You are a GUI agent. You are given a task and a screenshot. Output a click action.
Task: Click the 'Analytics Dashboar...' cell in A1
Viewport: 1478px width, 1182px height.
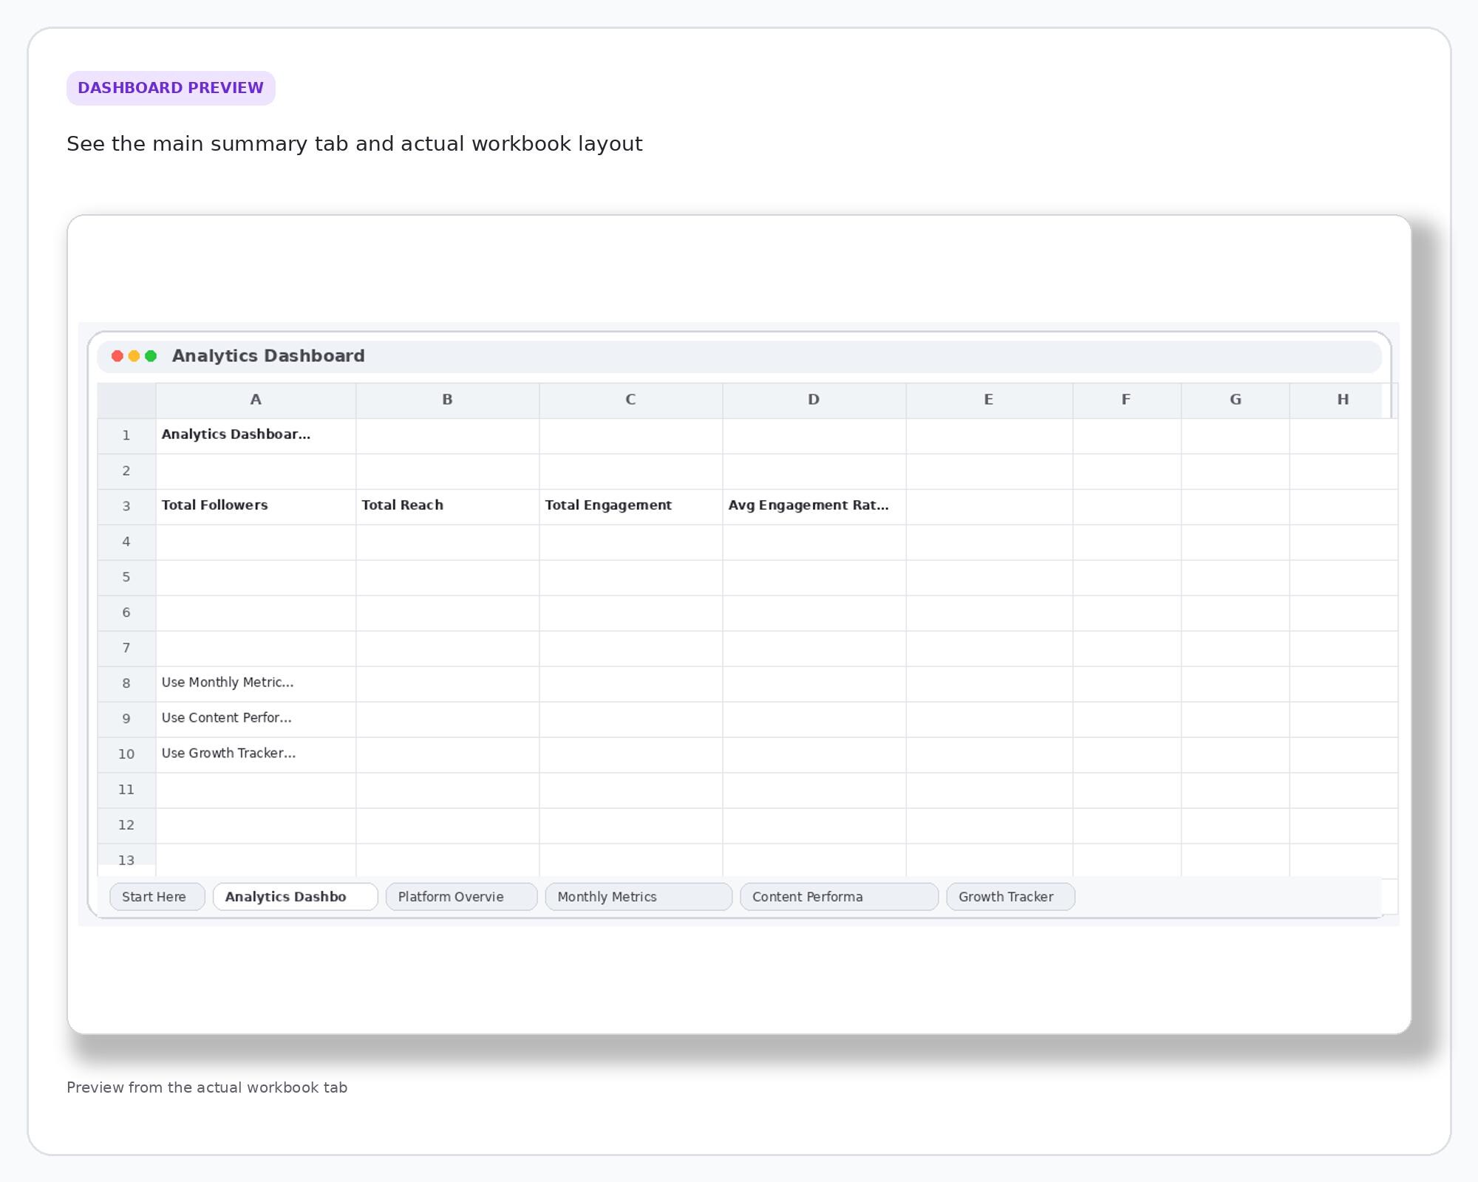coord(256,436)
